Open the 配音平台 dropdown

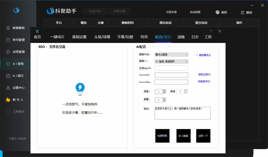tap(171, 55)
